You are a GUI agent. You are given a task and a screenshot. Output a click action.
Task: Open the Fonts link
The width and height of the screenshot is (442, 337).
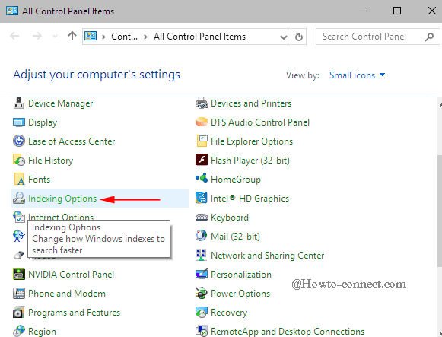coord(40,180)
